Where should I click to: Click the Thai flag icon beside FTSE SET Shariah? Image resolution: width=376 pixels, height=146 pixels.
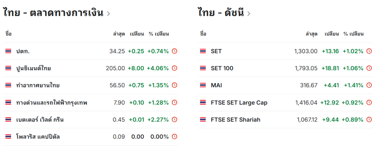203,120
